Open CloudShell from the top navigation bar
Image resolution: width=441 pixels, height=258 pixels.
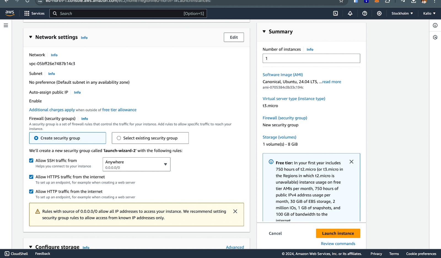pos(335,13)
